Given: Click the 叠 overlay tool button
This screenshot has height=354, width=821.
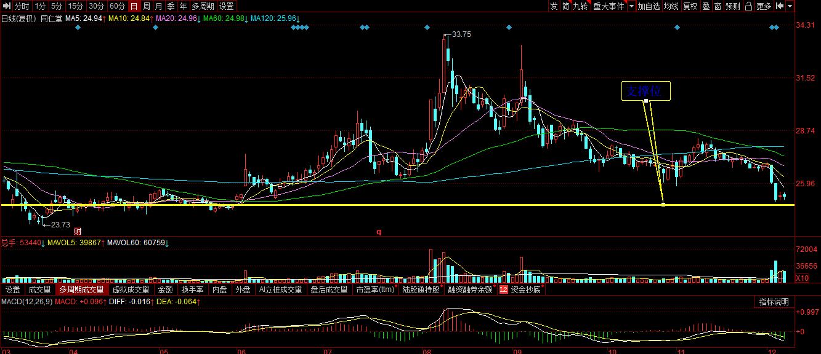Looking at the screenshot, I should pyautogui.click(x=706, y=6).
